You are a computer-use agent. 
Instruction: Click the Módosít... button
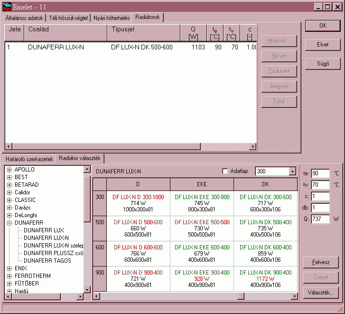click(279, 41)
